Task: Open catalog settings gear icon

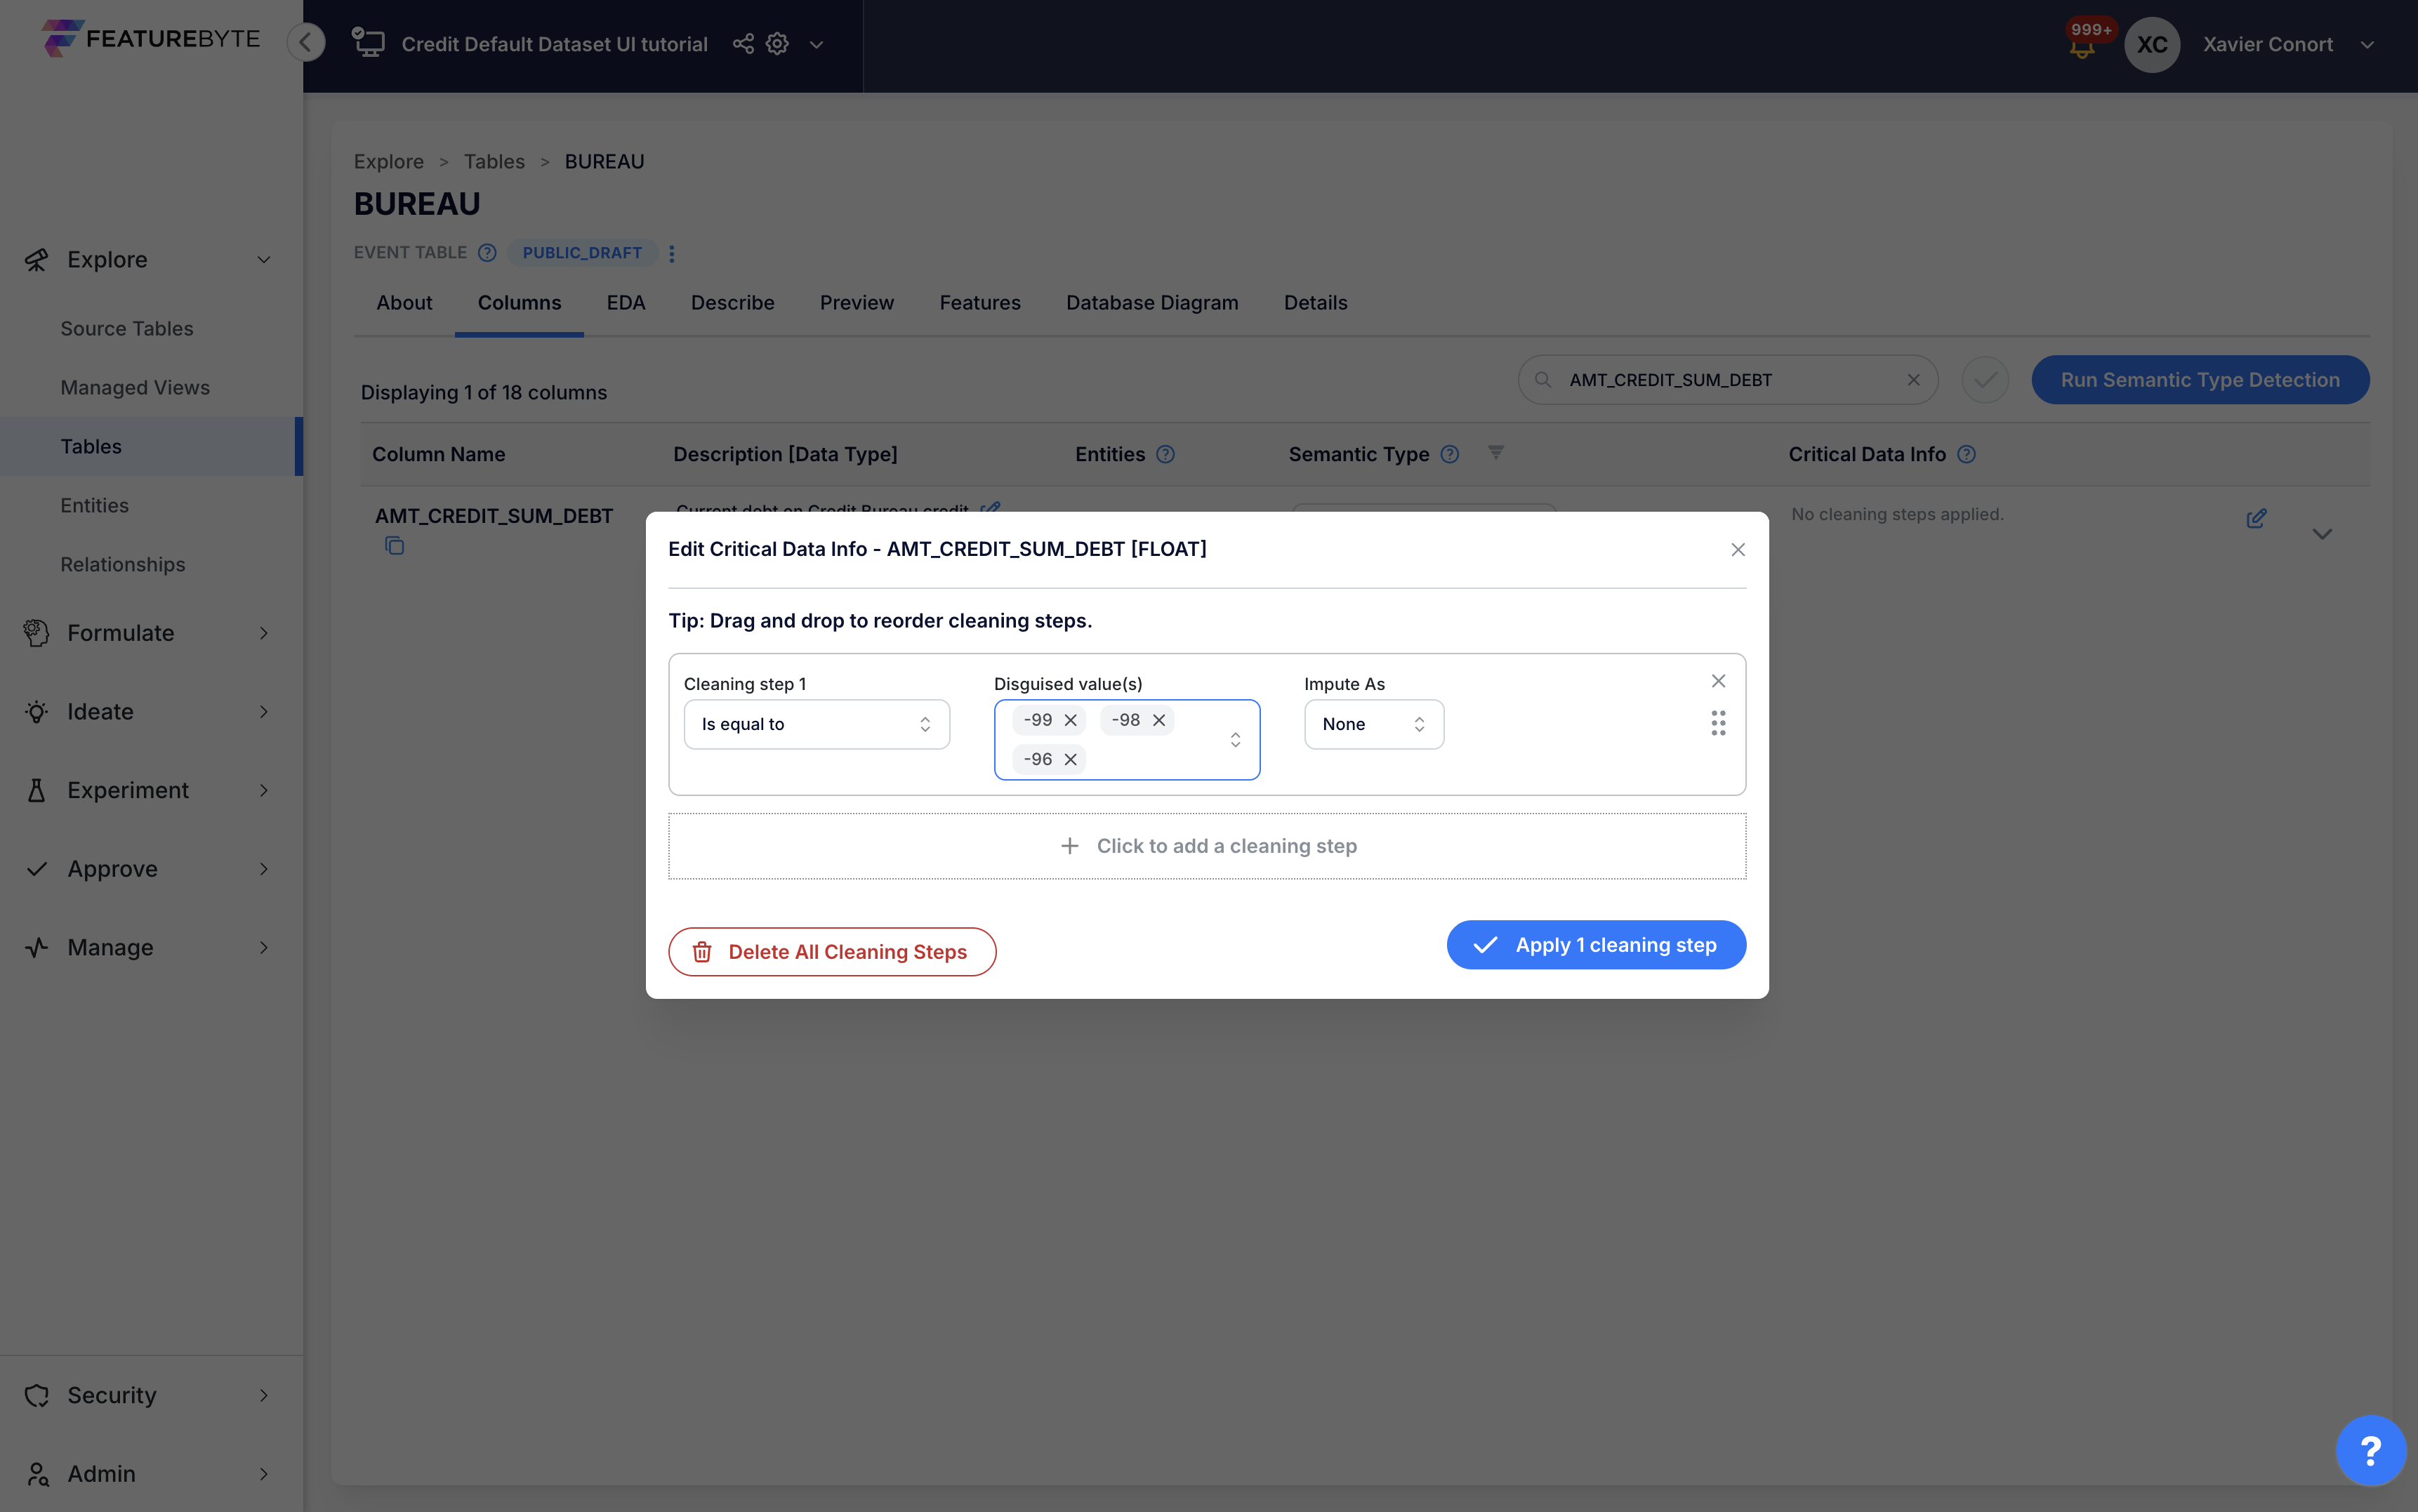Action: 777,44
